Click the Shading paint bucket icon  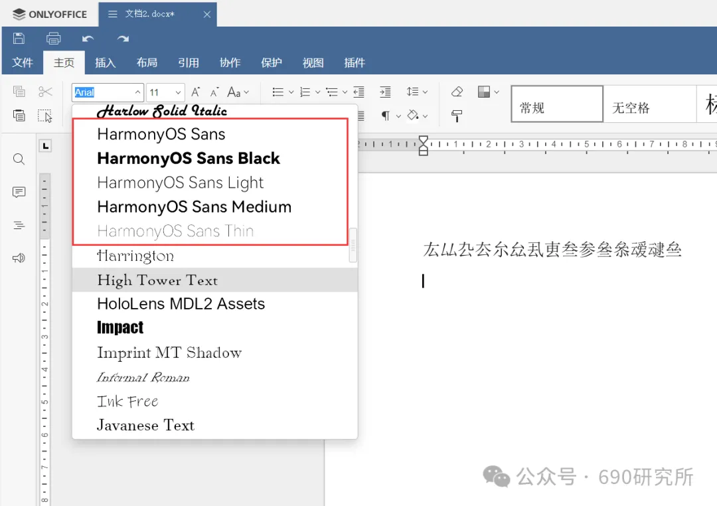click(413, 116)
